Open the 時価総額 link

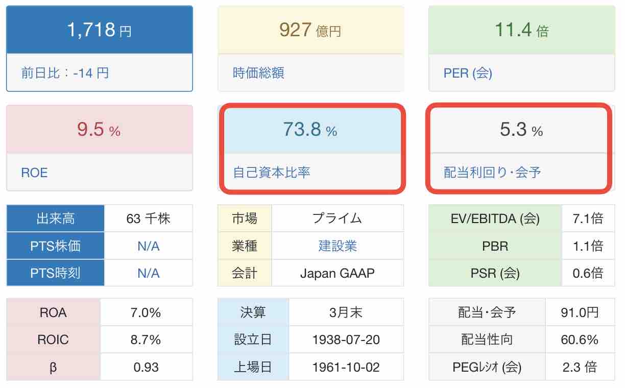pos(258,72)
